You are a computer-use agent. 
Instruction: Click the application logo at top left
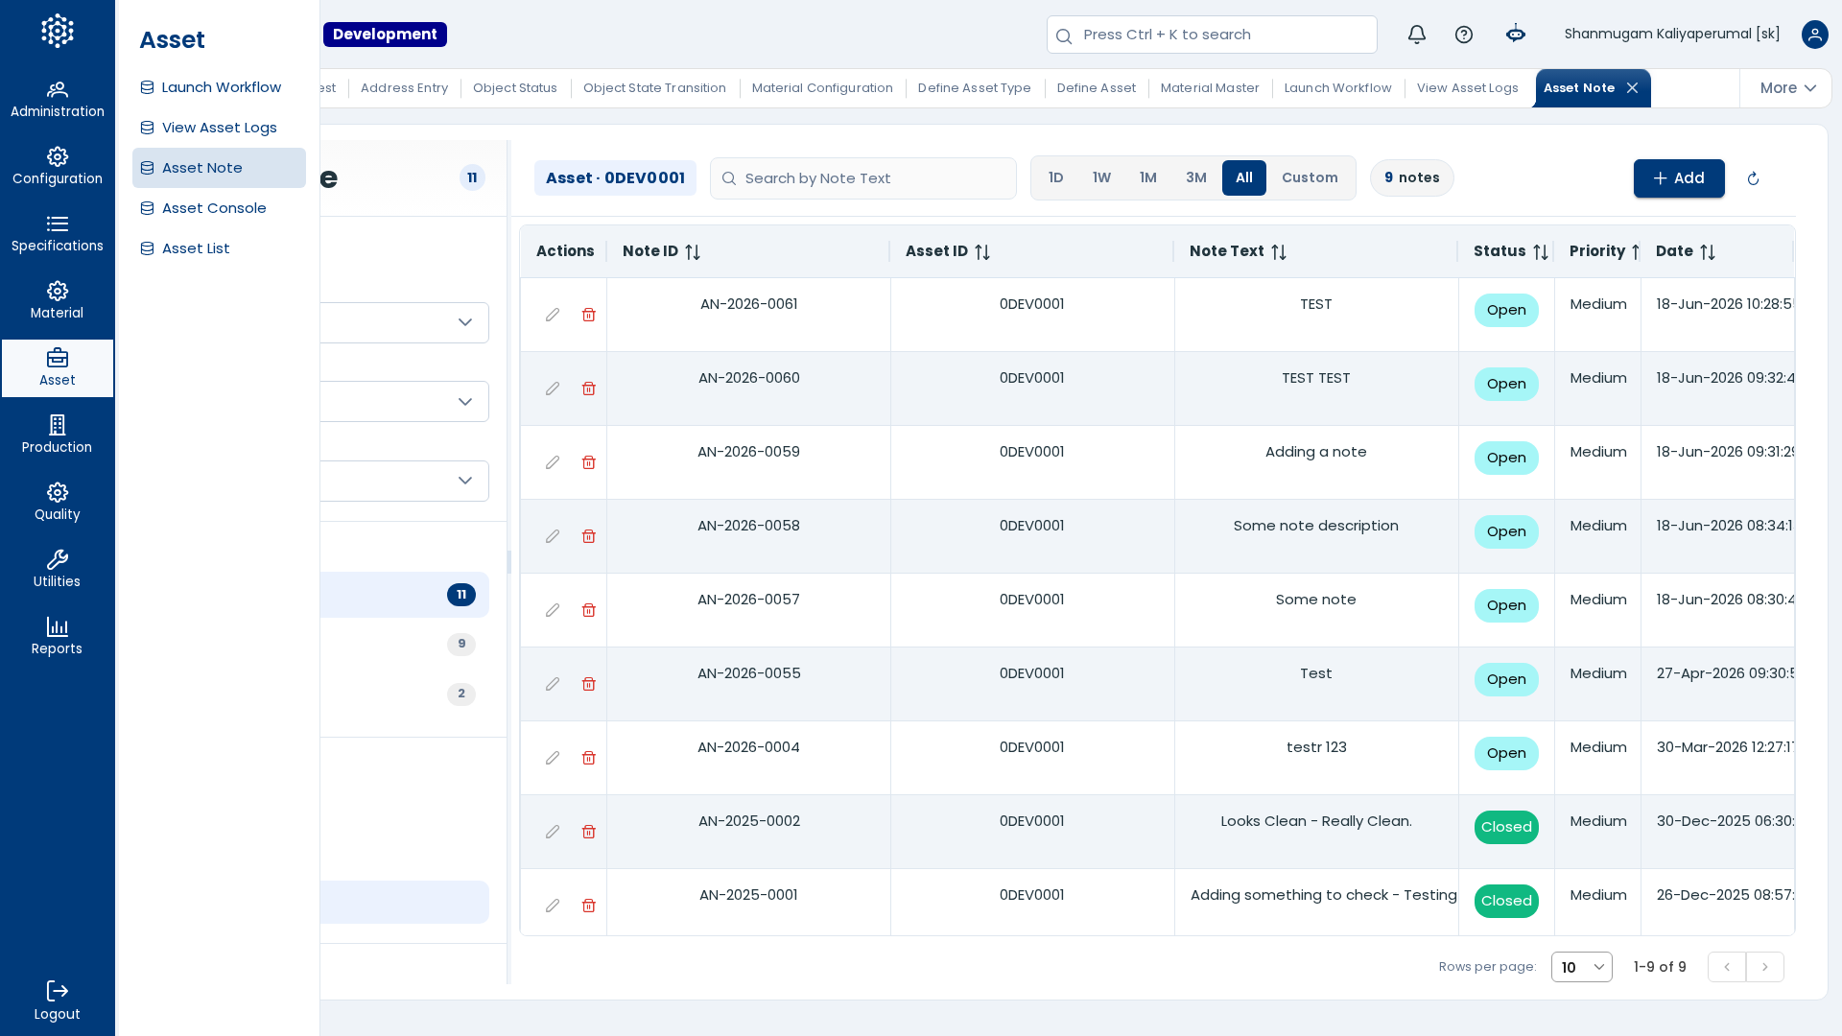(x=58, y=31)
